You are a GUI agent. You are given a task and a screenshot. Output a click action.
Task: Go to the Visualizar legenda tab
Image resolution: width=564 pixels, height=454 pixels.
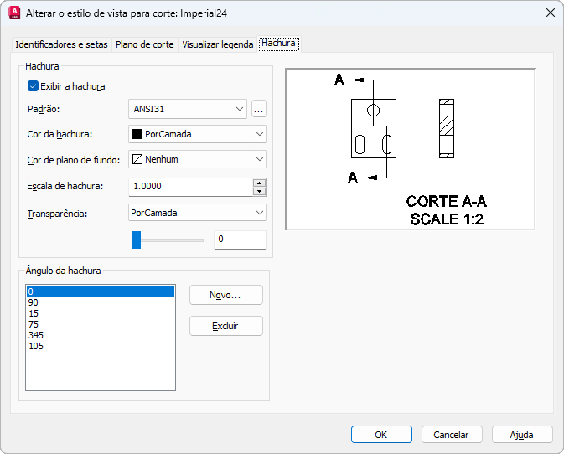[217, 44]
